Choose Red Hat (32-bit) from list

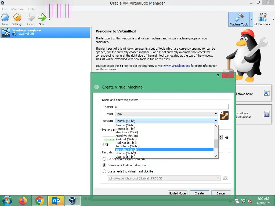(x=164, y=139)
